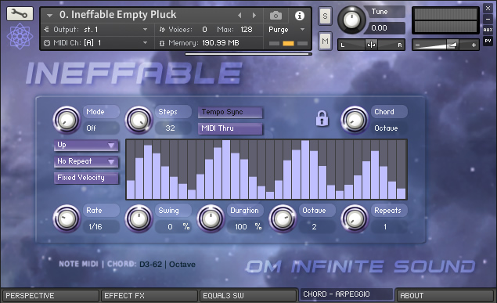Click the Duration value 100 %
The height and width of the screenshot is (303, 497).
point(245,226)
